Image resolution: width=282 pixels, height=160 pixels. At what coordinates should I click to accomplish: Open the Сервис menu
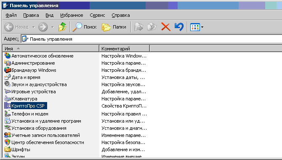tap(97, 15)
